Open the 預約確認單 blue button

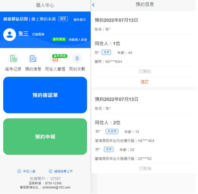pyautogui.click(x=45, y=95)
